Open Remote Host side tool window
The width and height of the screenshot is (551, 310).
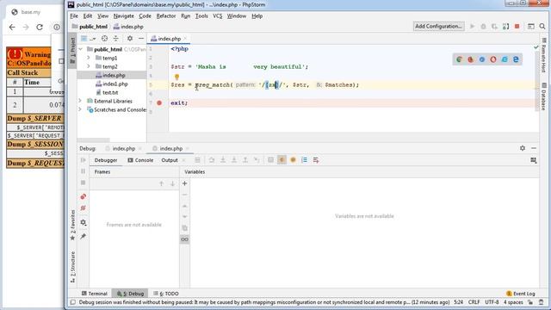point(543,55)
